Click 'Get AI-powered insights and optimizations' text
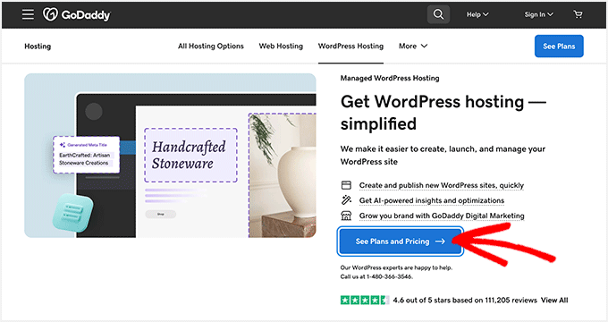The width and height of the screenshot is (608, 322). click(432, 200)
